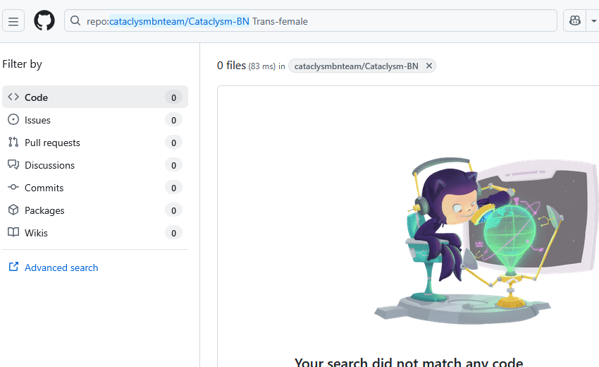Click the Issues circle icon
This screenshot has width=599, height=367.
click(13, 119)
